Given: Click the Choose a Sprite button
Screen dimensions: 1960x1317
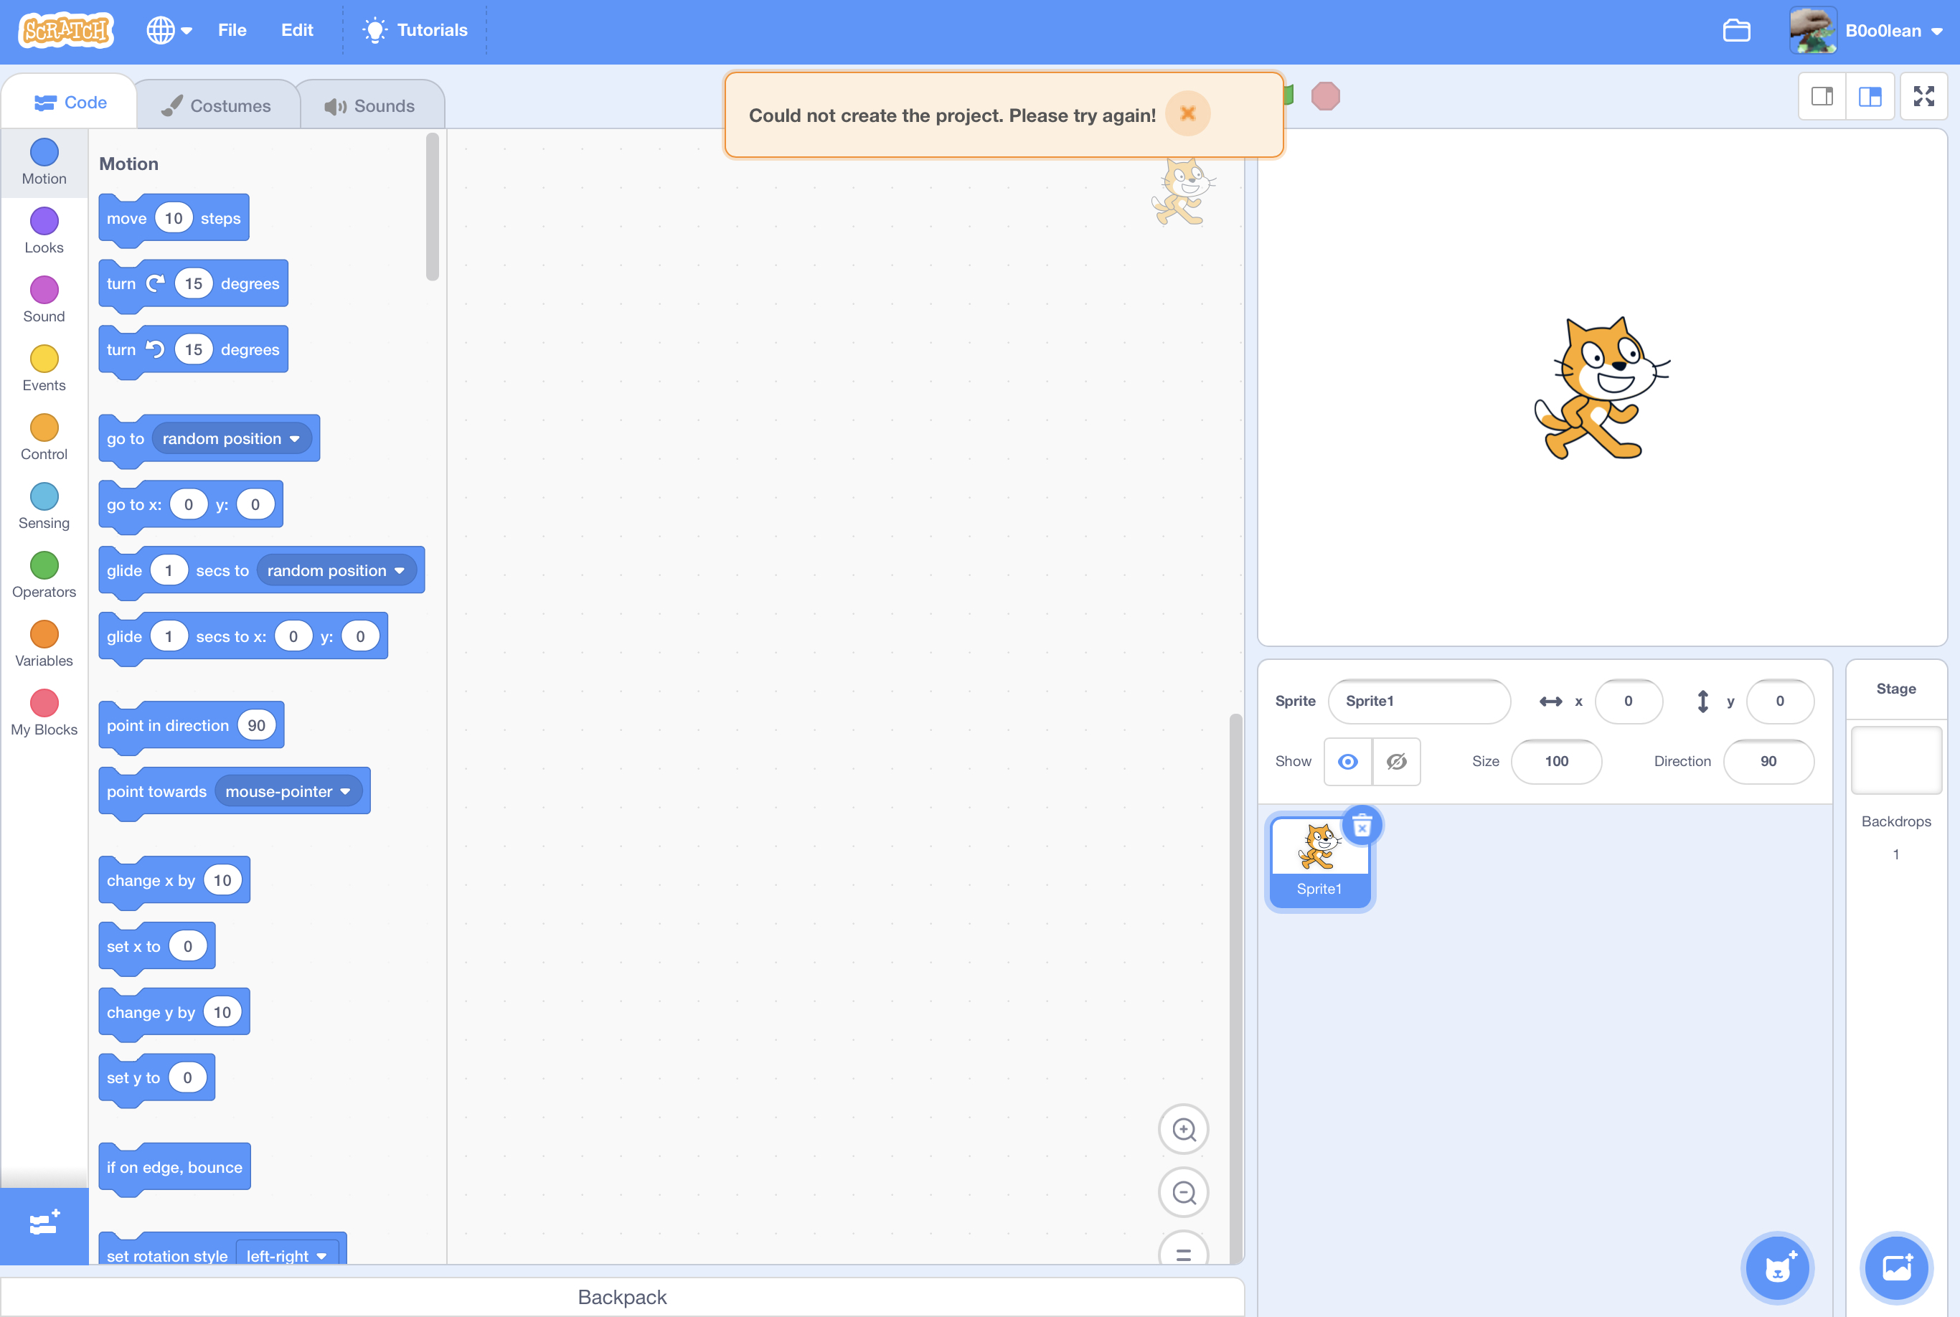Looking at the screenshot, I should pos(1776,1268).
